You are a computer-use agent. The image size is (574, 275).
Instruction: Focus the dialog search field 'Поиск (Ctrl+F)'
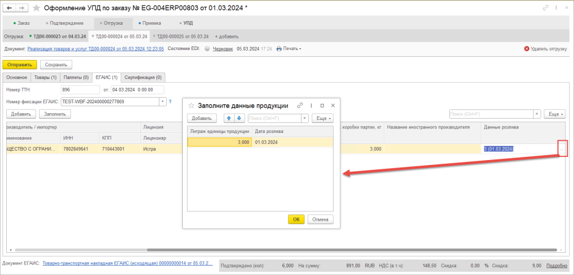pos(274,118)
